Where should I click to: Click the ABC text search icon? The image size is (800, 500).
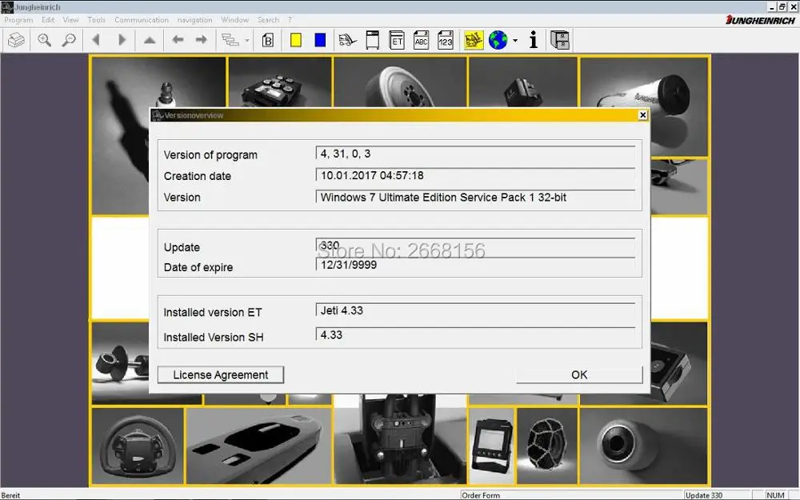click(422, 40)
